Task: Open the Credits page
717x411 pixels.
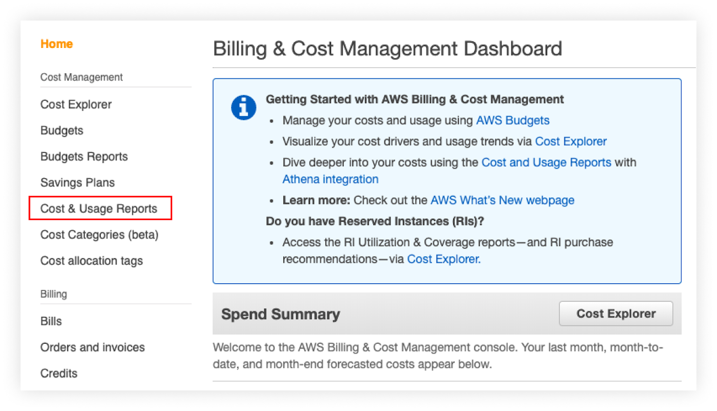Action: tap(59, 373)
